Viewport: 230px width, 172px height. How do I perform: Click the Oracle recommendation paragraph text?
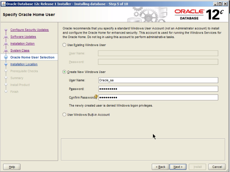coord(142,33)
